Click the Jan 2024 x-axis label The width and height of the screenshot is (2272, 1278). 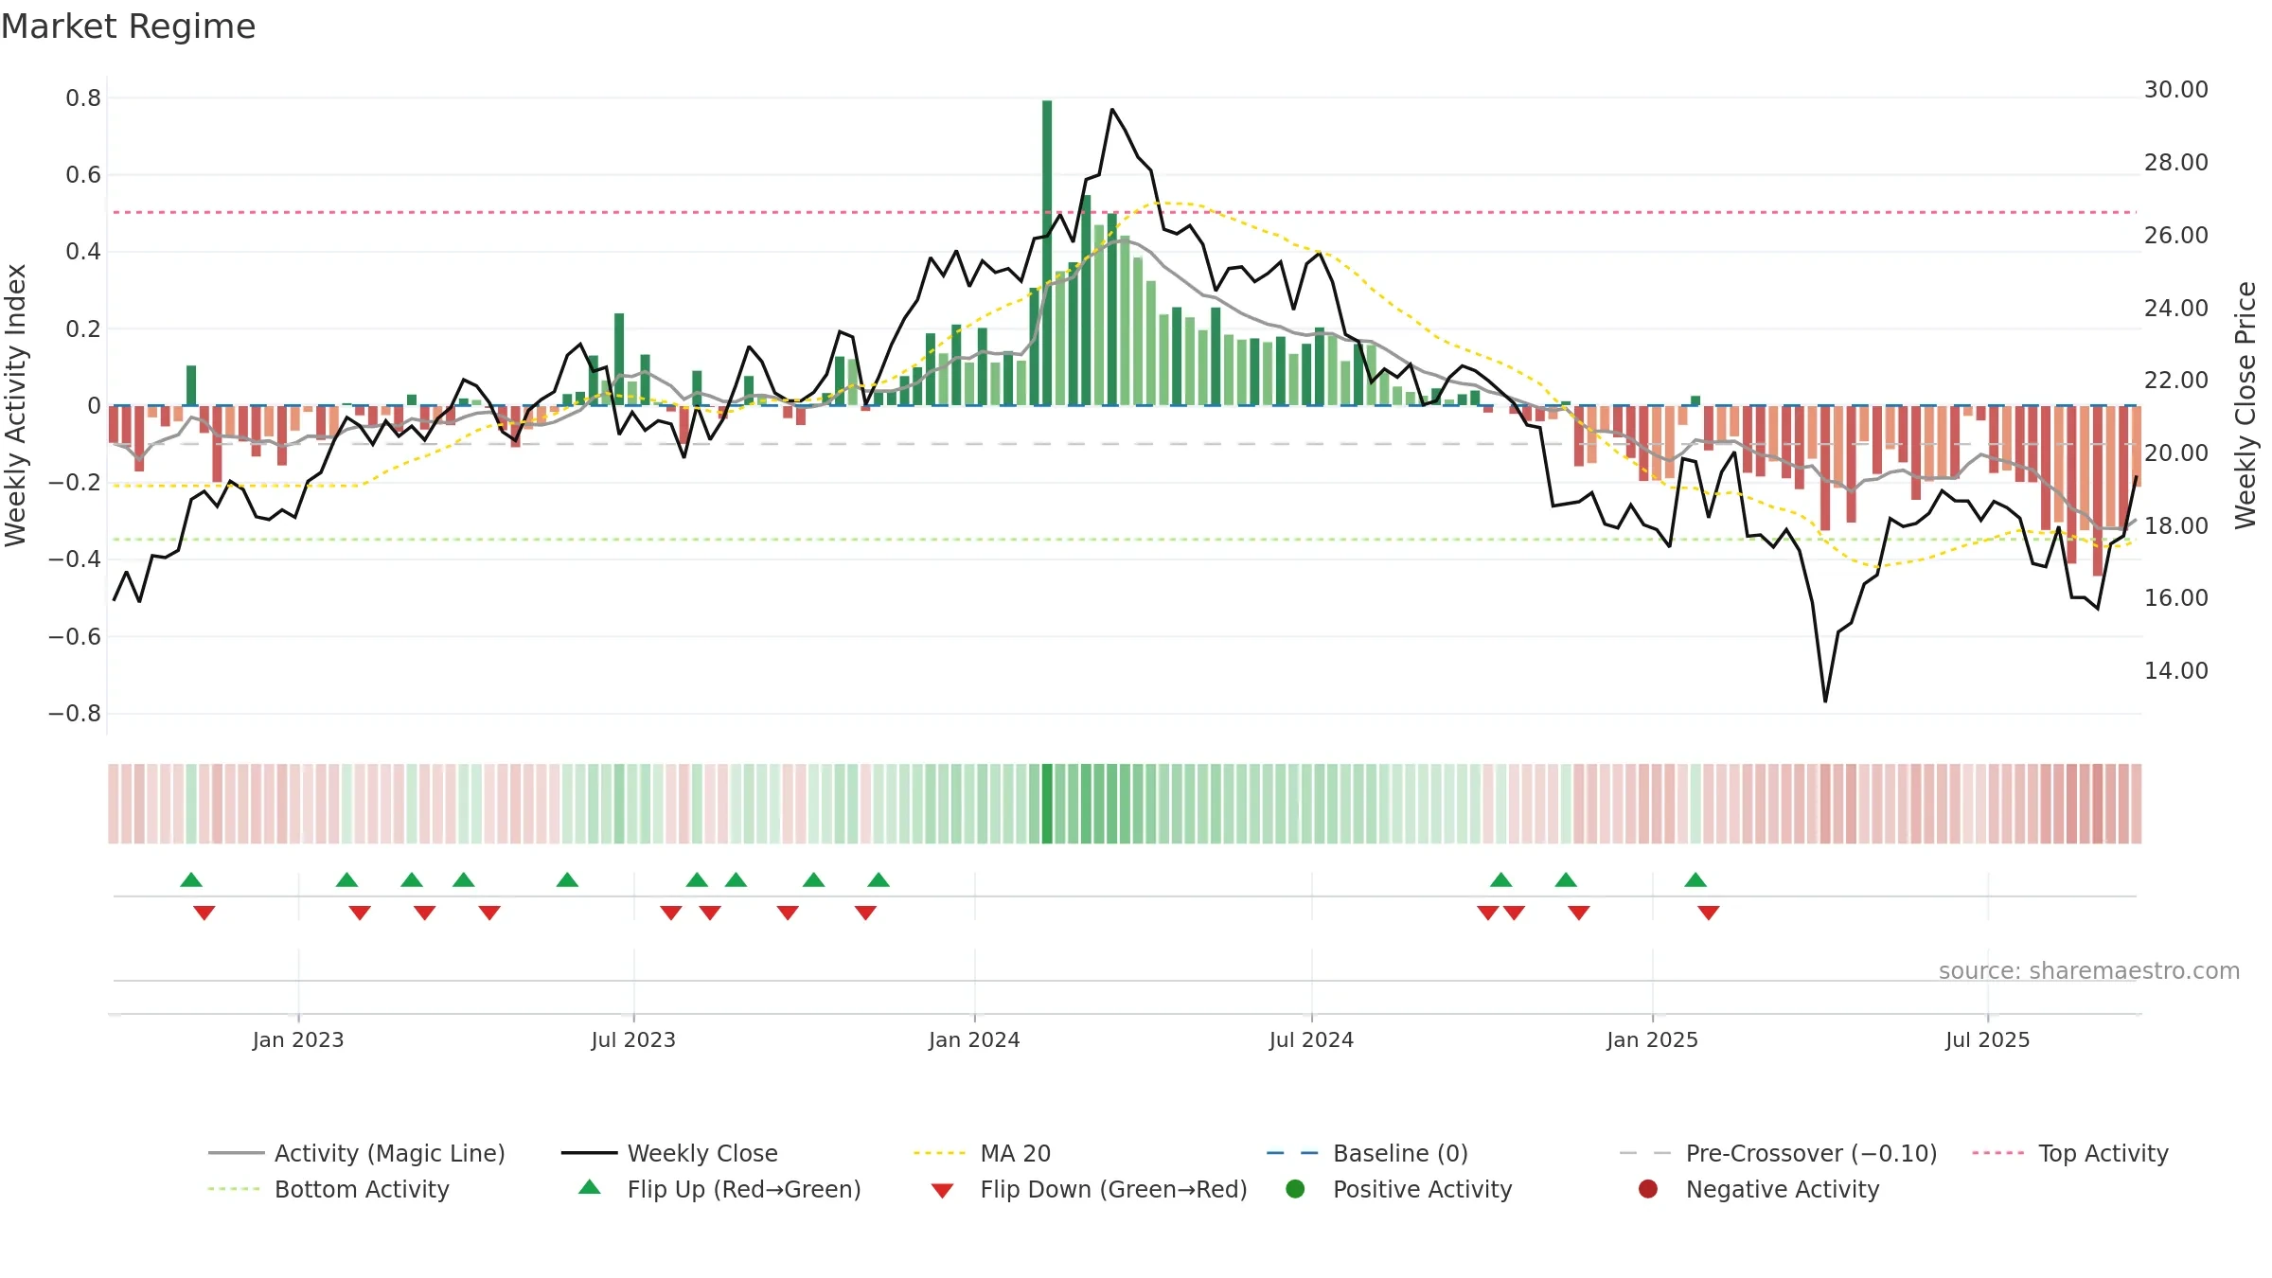point(974,1039)
